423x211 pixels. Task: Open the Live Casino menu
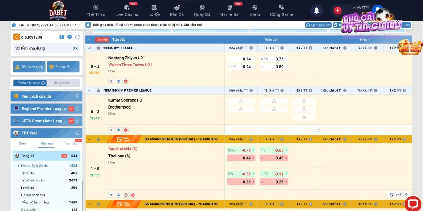coord(127,11)
